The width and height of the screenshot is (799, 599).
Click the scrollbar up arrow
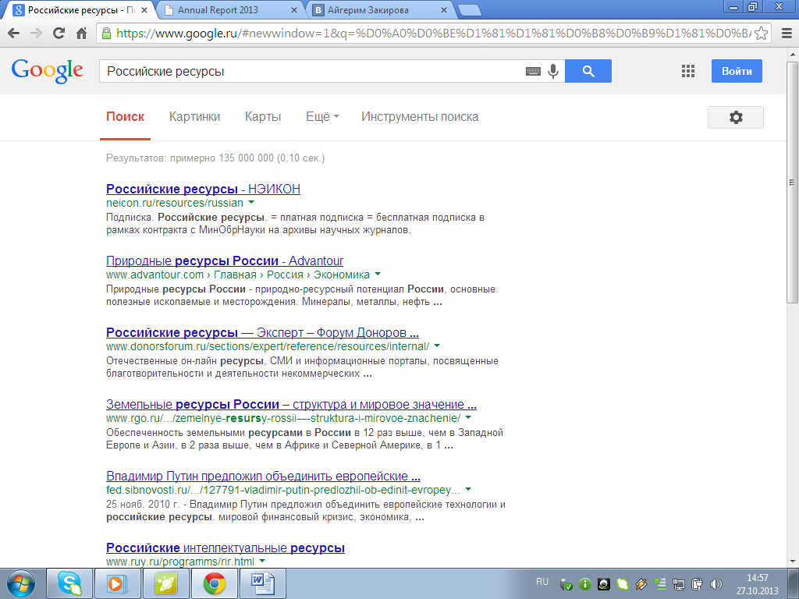point(793,55)
